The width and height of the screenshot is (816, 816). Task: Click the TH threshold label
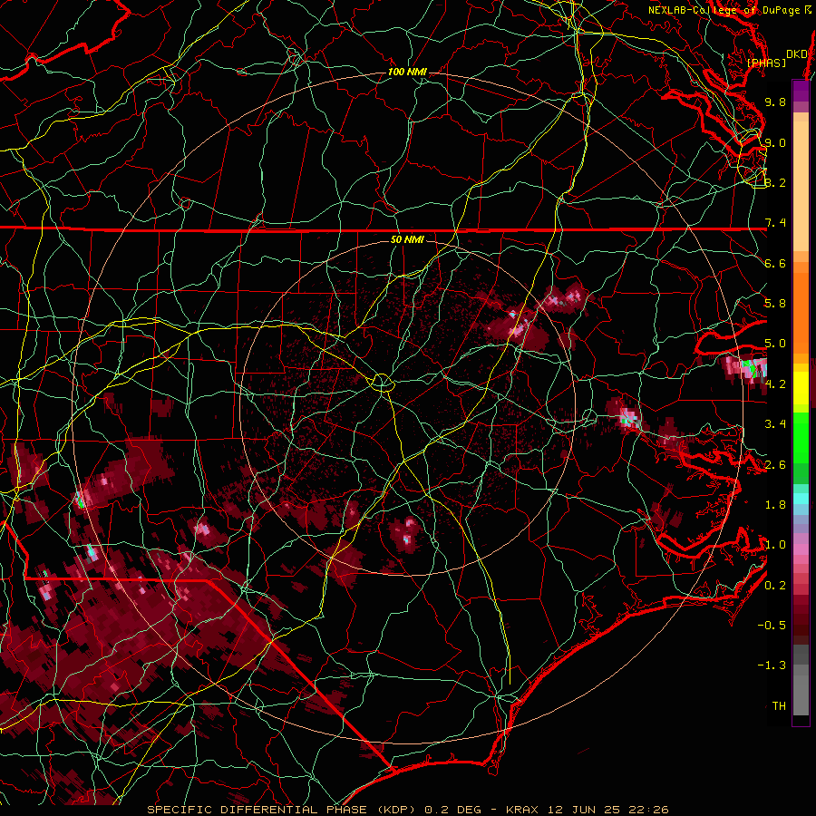pos(779,706)
